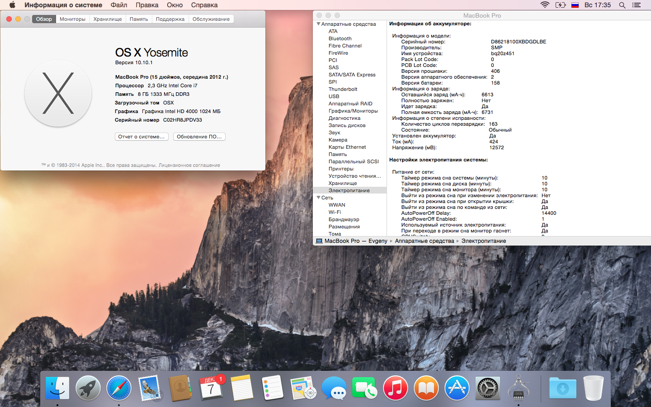Collapse the Аппаратные средства tree section
Image resolution: width=651 pixels, height=407 pixels.
318,24
